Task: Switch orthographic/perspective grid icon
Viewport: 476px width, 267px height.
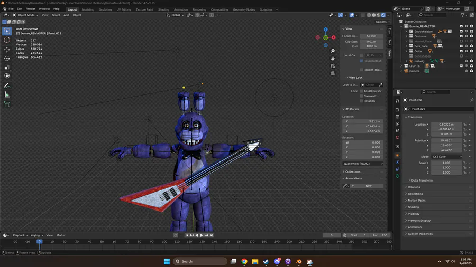Action: point(333,73)
